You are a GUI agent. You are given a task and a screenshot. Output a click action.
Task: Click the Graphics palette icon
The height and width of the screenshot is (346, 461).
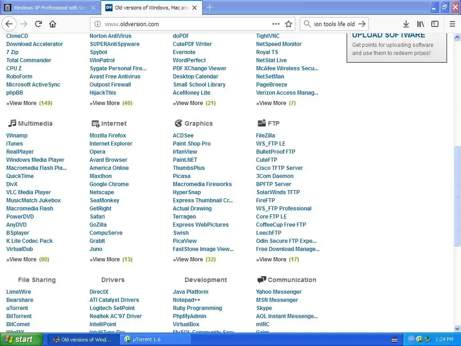(178, 123)
